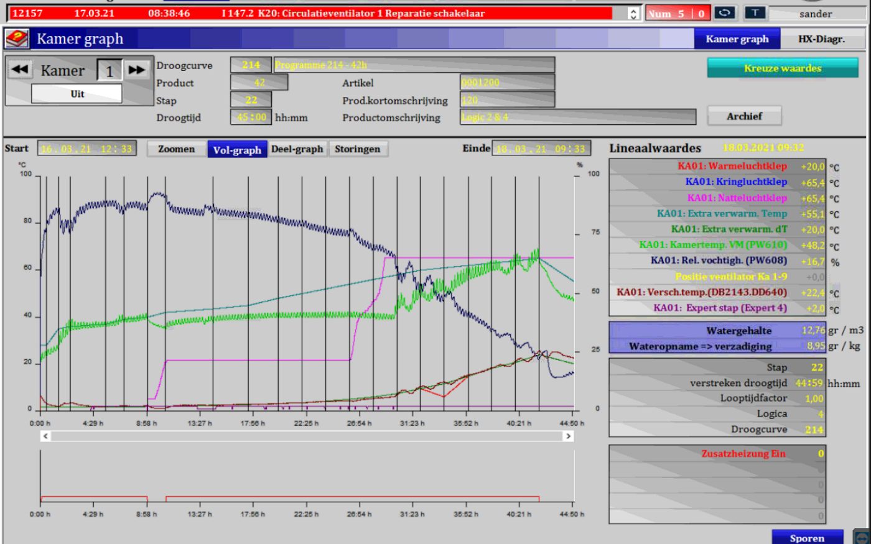Click the Start date-time field
871x544 pixels.
coord(87,149)
